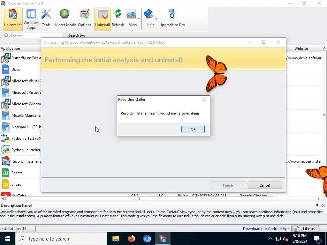Click the muted volume tray icon
Image resolution: width=327 pixels, height=245 pixels.
pos(285,239)
